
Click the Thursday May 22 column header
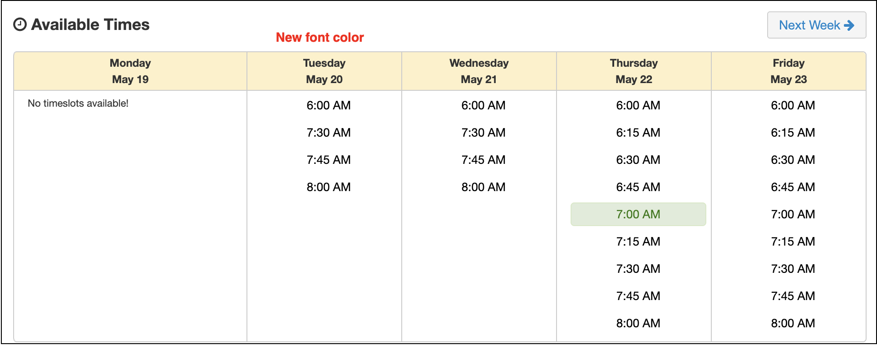634,71
